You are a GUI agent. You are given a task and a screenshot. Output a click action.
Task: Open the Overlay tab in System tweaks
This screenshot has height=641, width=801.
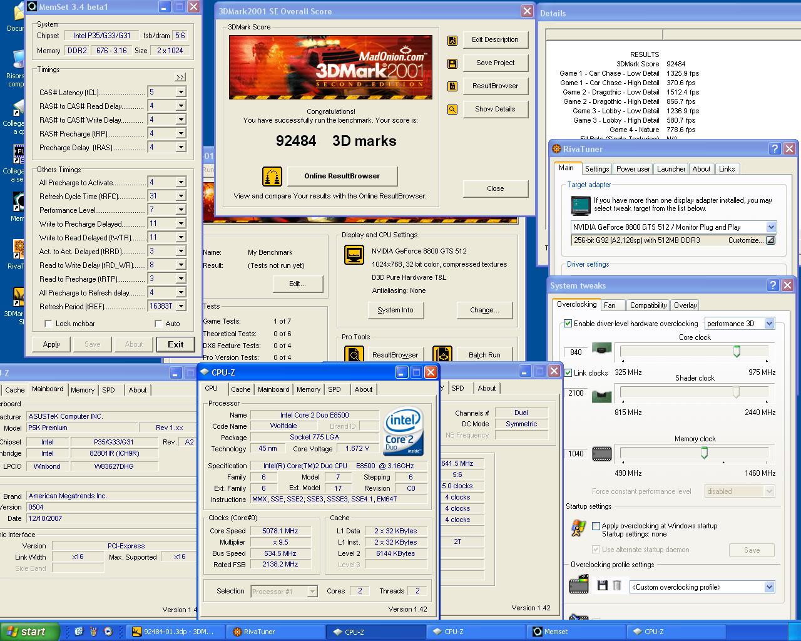point(685,305)
